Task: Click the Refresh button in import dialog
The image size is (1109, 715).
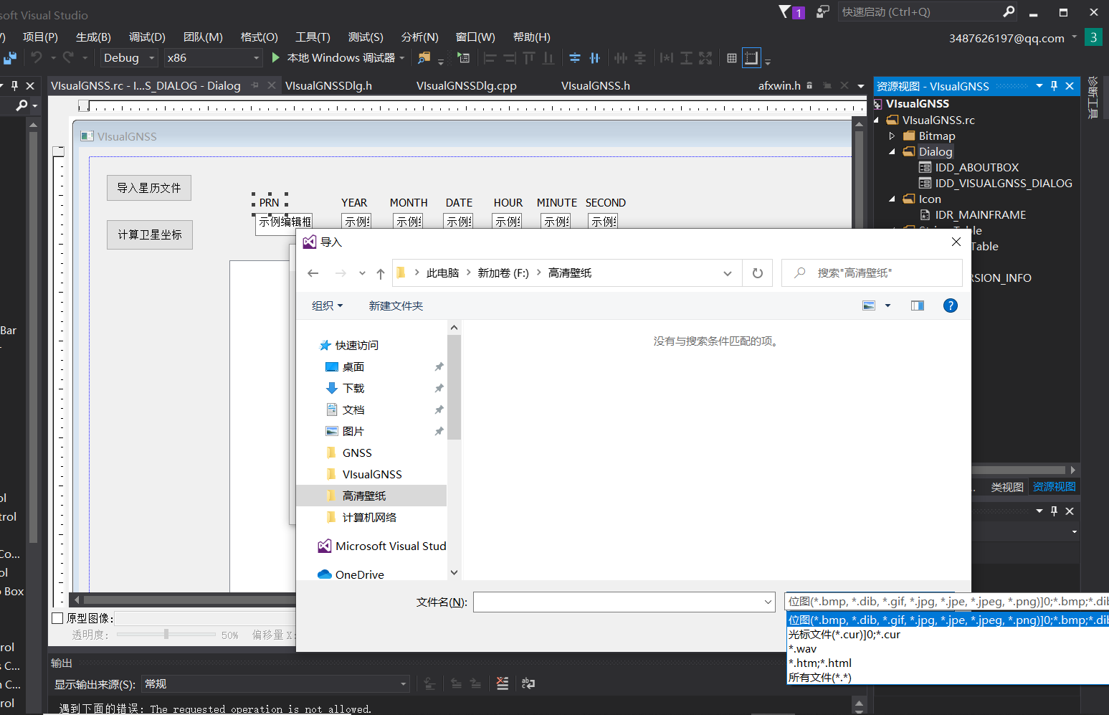Action: [x=758, y=273]
